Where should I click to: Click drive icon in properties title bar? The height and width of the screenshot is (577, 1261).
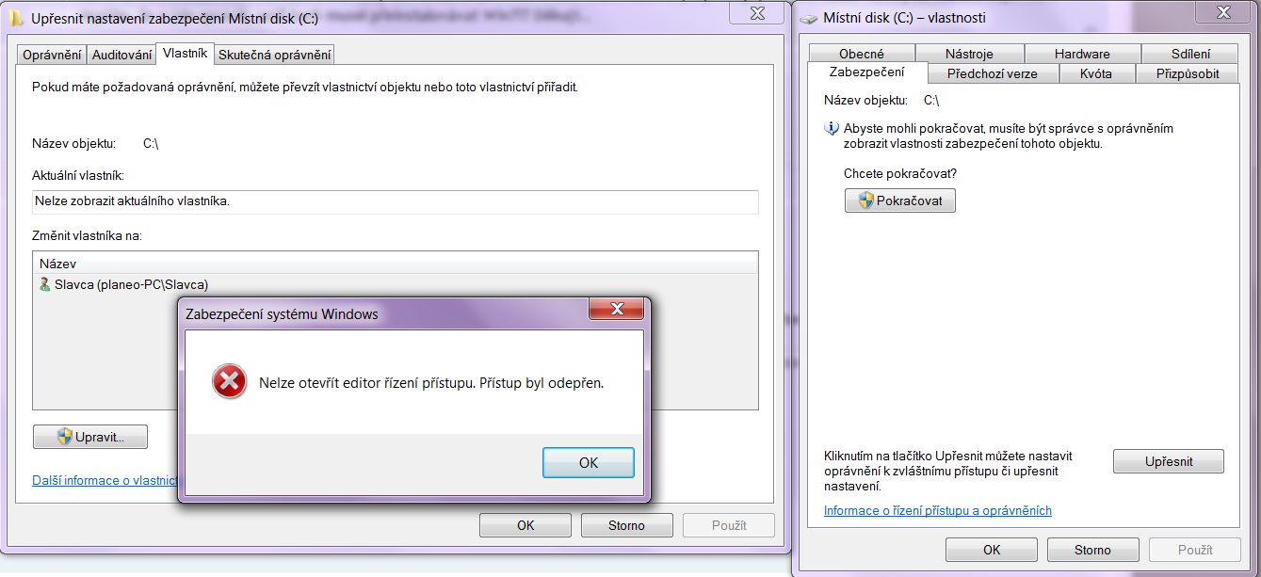pos(809,17)
